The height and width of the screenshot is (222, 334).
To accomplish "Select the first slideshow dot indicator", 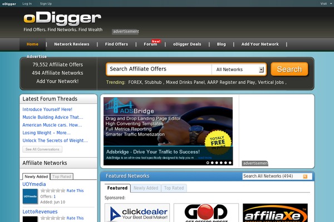I will [x=208, y=163].
